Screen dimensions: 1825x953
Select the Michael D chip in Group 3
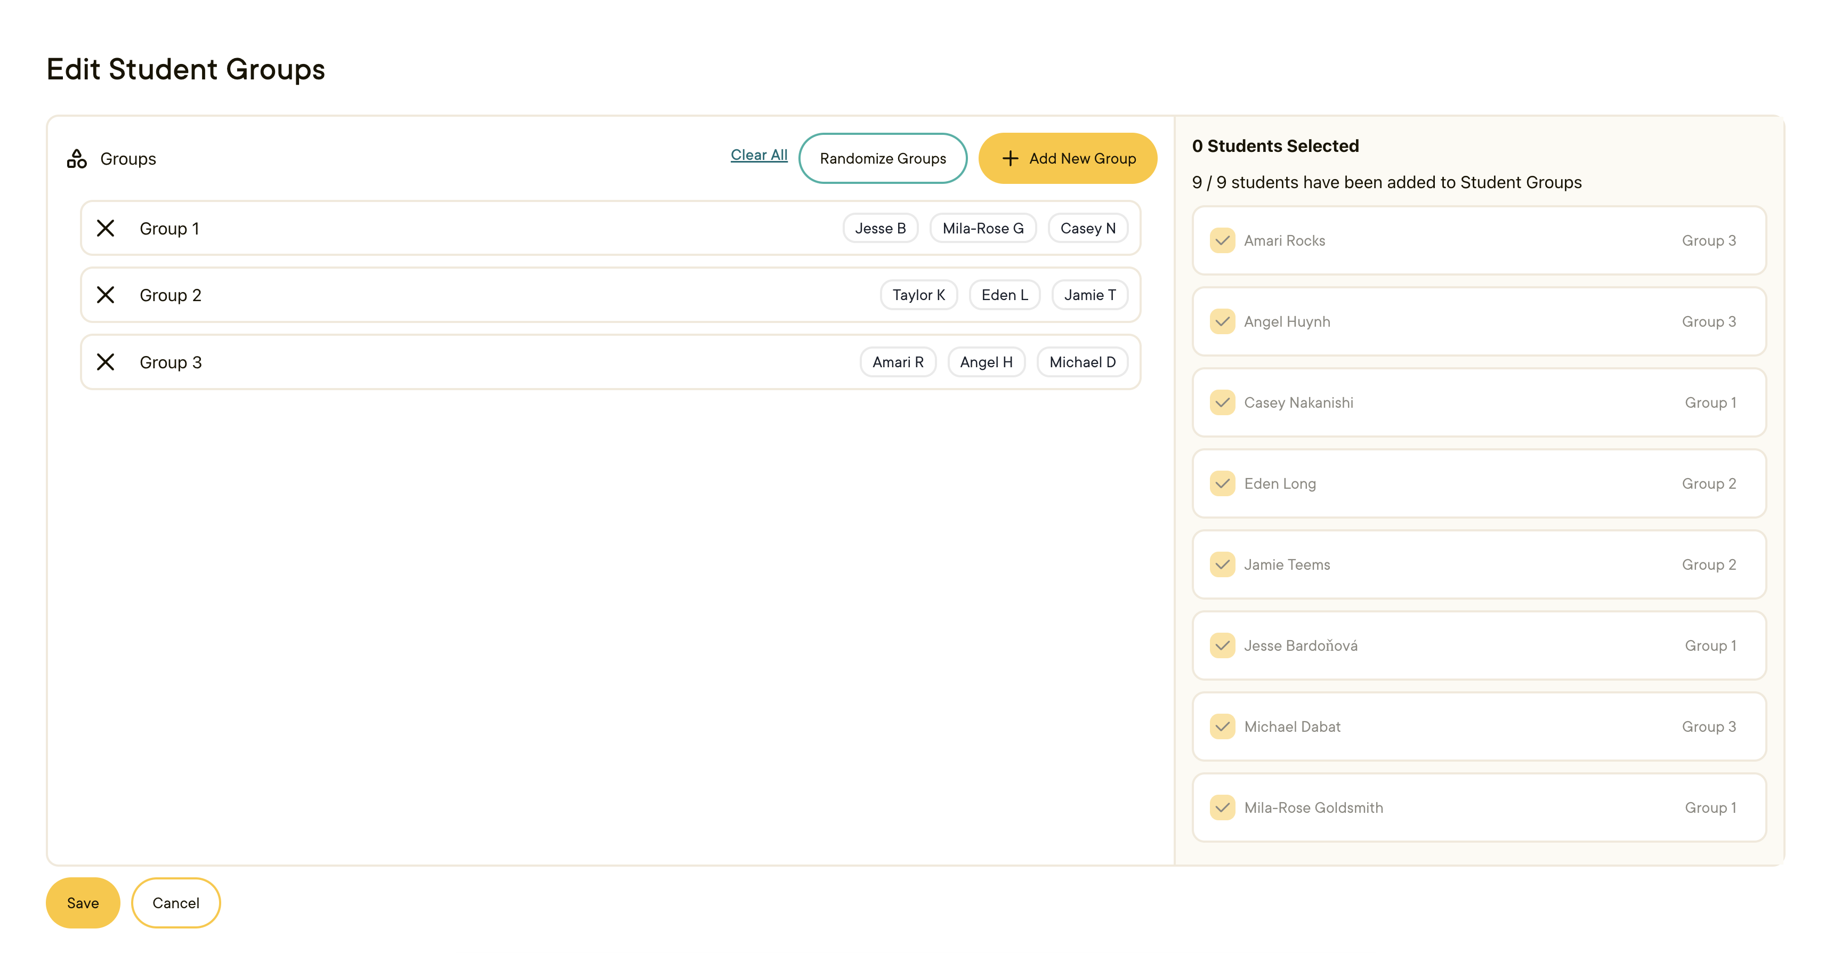click(1082, 361)
